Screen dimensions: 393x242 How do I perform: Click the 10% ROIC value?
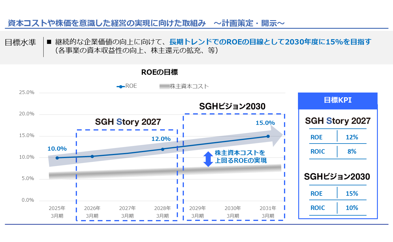click(x=352, y=208)
